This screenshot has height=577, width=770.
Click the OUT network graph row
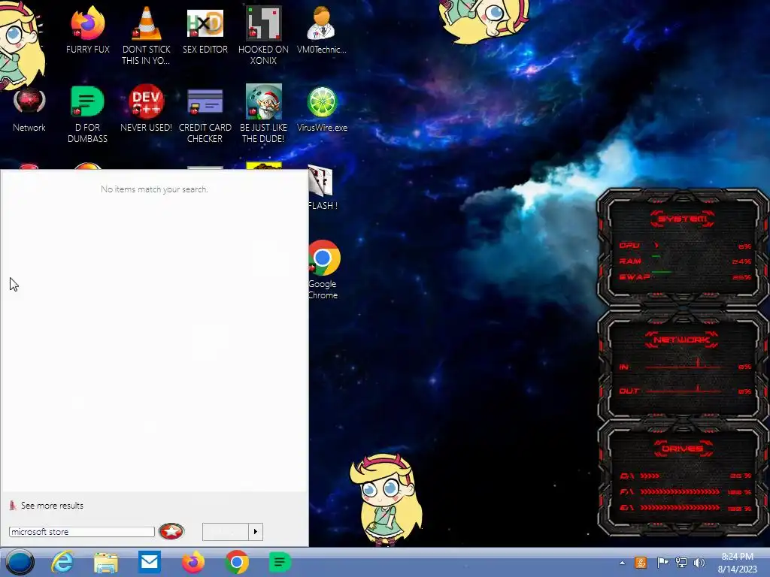(x=685, y=391)
